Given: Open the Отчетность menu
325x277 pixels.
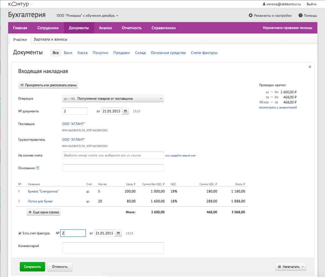Looking at the screenshot, I should (x=131, y=28).
